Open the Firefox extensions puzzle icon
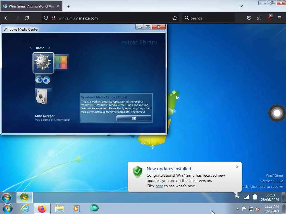Image resolution: width=286 pixels, height=214 pixels. 259,18
